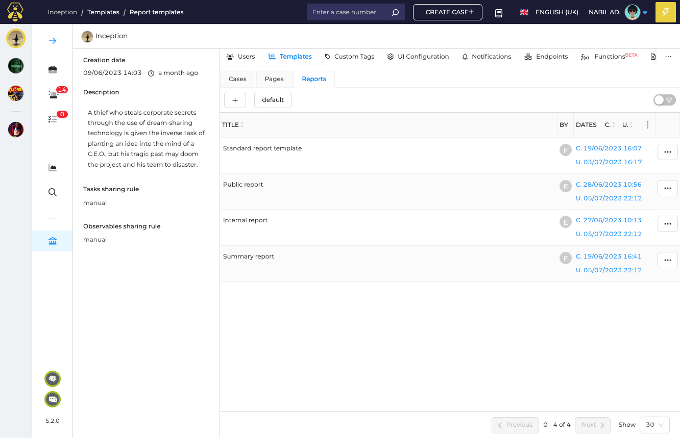Open the documentation book icon in header

click(x=499, y=13)
